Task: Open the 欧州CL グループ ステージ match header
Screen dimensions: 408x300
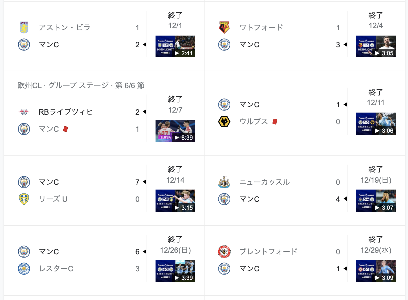Action: click(x=81, y=85)
